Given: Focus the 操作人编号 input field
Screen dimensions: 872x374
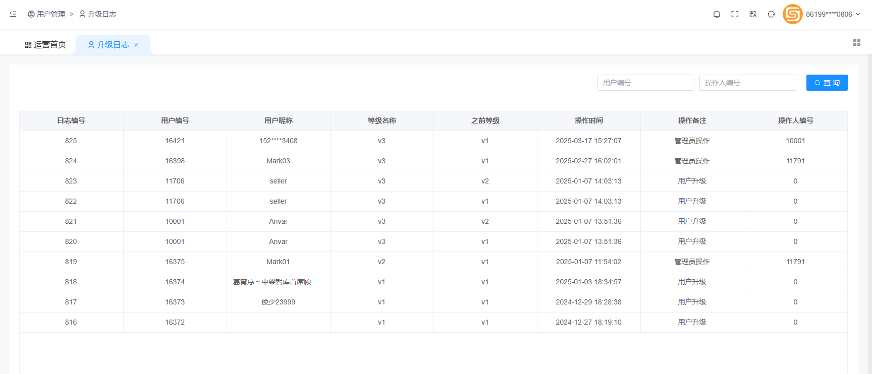Looking at the screenshot, I should tap(747, 83).
